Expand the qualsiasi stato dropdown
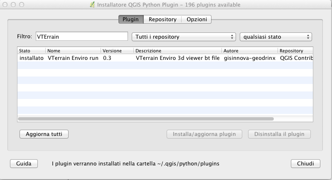The height and width of the screenshot is (180, 332). point(275,37)
